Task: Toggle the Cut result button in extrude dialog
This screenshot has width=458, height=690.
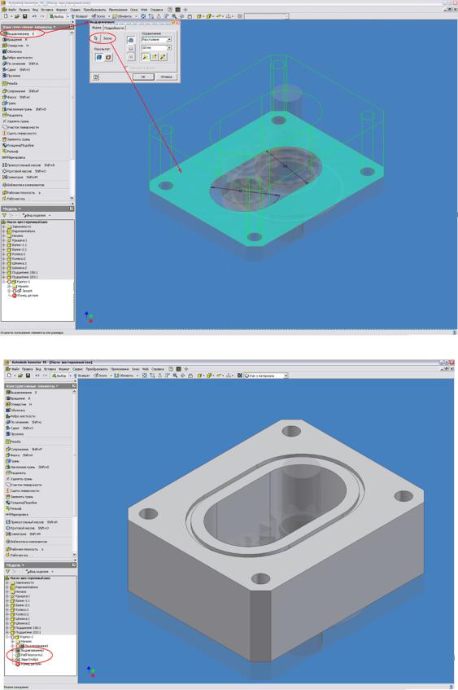Action: pos(108,57)
